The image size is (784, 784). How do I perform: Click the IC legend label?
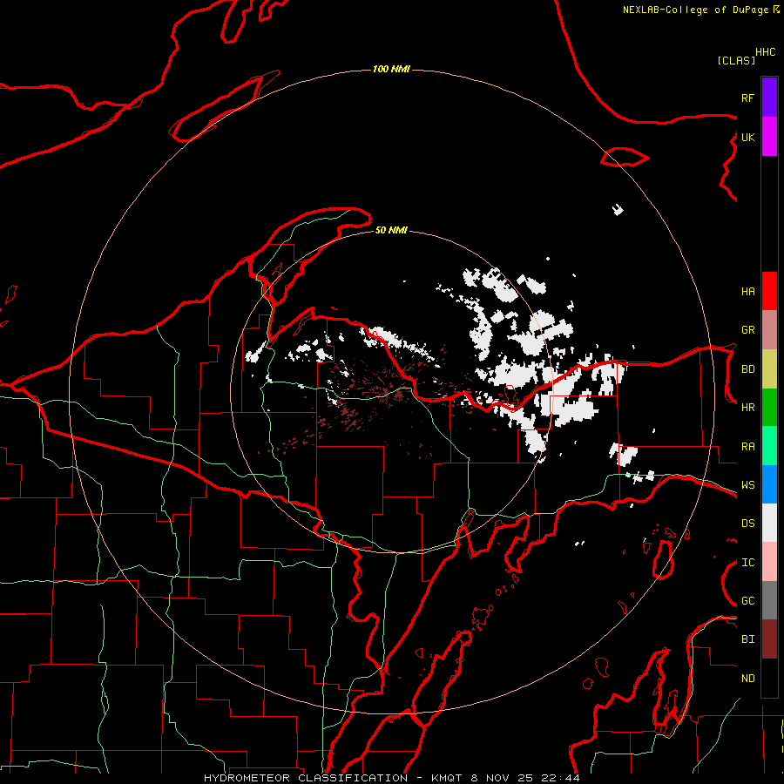coord(747,562)
